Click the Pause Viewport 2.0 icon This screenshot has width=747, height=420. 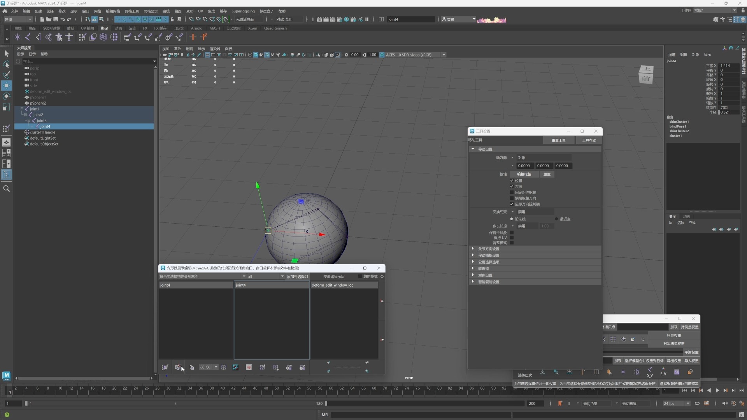(x=367, y=19)
